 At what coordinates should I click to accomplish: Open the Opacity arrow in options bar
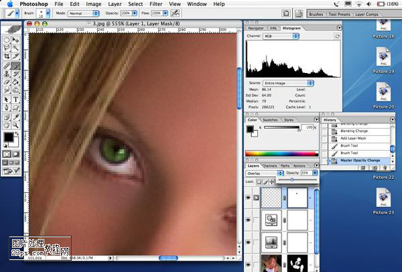click(135, 13)
